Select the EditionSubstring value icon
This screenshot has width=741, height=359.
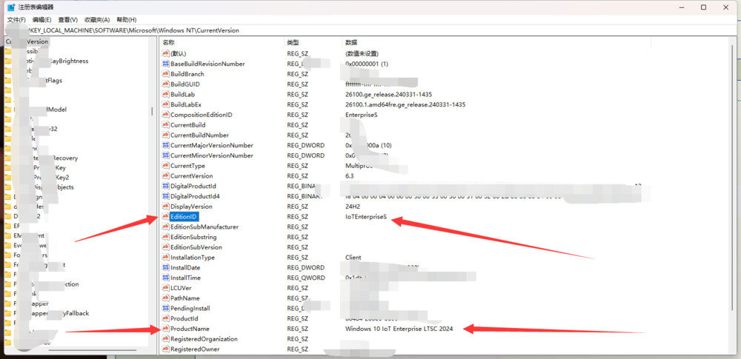point(165,237)
